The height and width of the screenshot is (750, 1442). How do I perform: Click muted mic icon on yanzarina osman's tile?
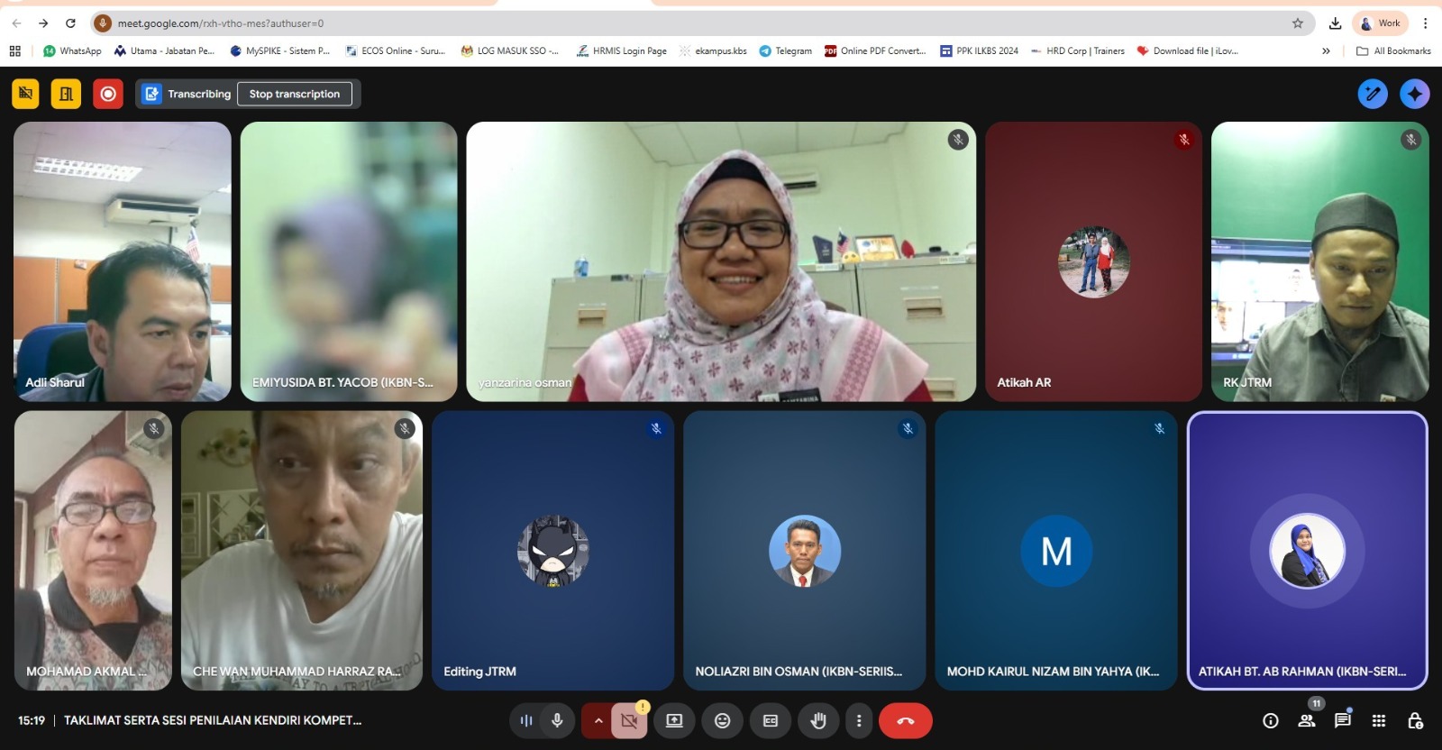pyautogui.click(x=958, y=140)
